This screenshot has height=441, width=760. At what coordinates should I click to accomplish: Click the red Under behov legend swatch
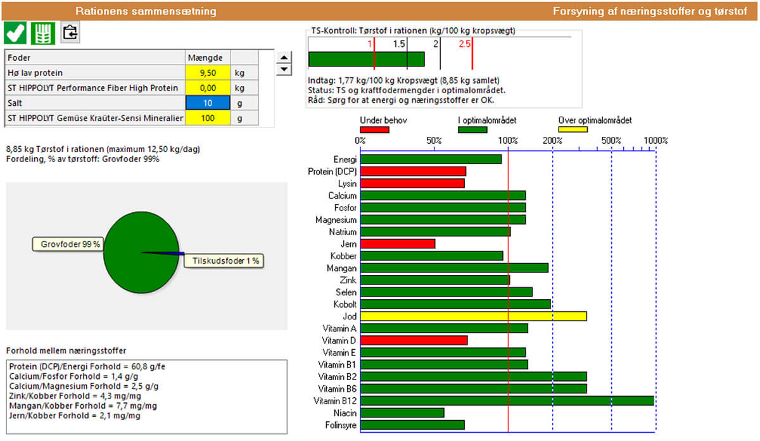(x=374, y=130)
